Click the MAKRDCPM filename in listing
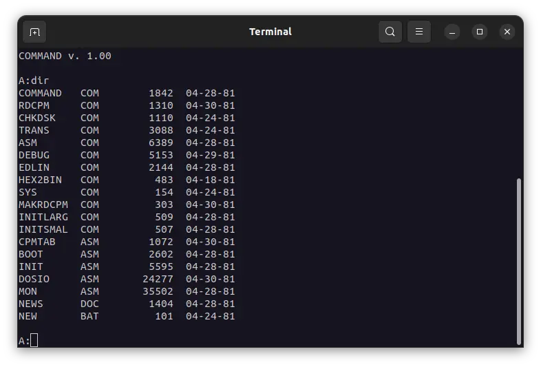This screenshot has width=541, height=367. [43, 205]
